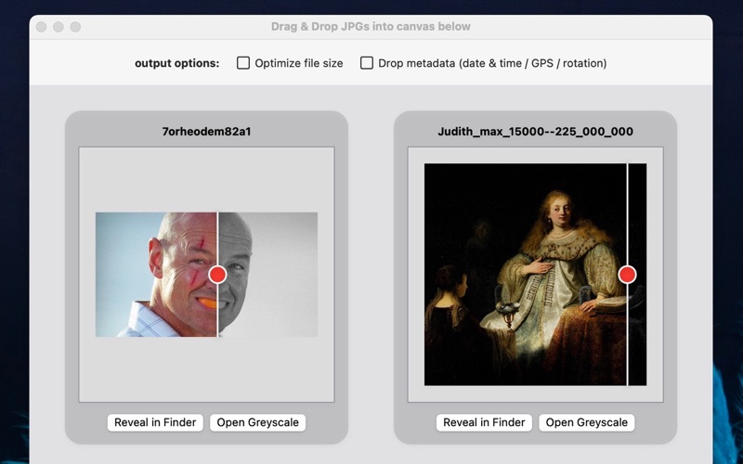Image resolution: width=743 pixels, height=464 pixels.
Task: Click the output options label
Action: (x=177, y=63)
